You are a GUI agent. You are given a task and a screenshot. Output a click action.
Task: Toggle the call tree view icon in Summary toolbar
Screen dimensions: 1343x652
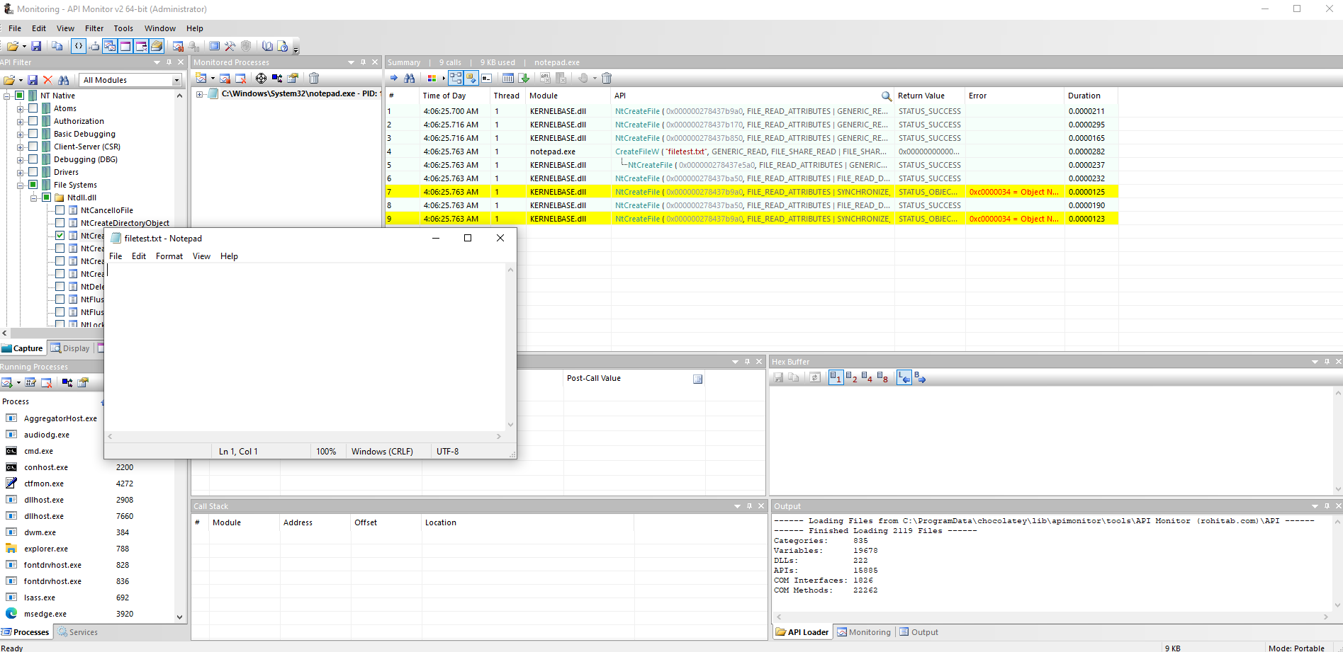(x=455, y=79)
